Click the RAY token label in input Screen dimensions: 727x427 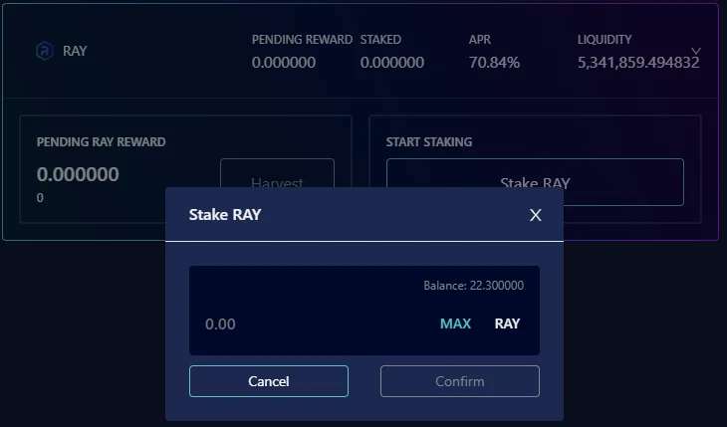(x=507, y=323)
